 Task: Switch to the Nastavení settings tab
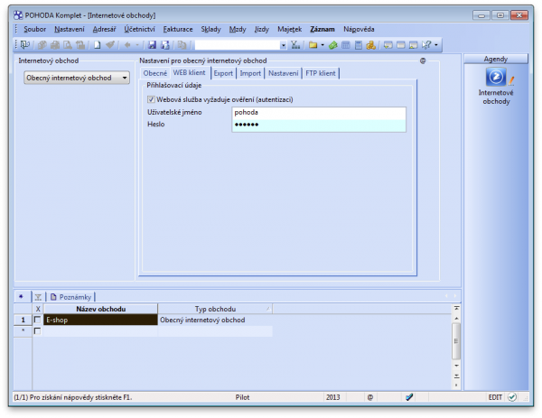tap(283, 73)
